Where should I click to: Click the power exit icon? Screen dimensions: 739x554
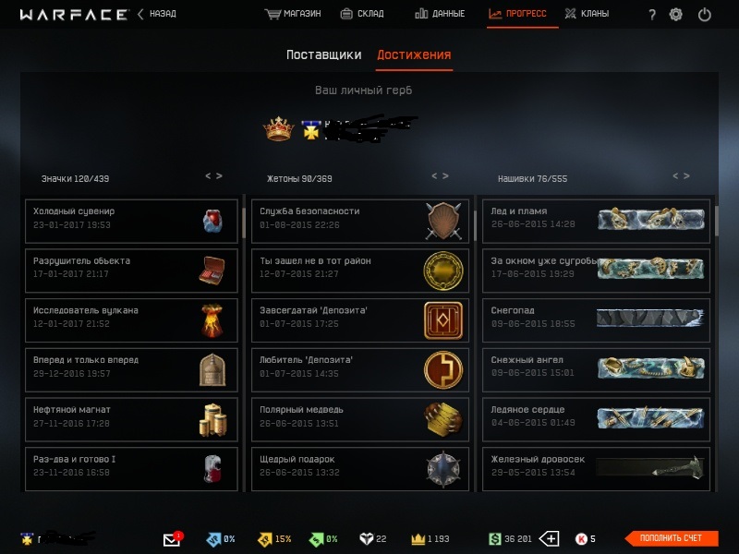click(704, 15)
